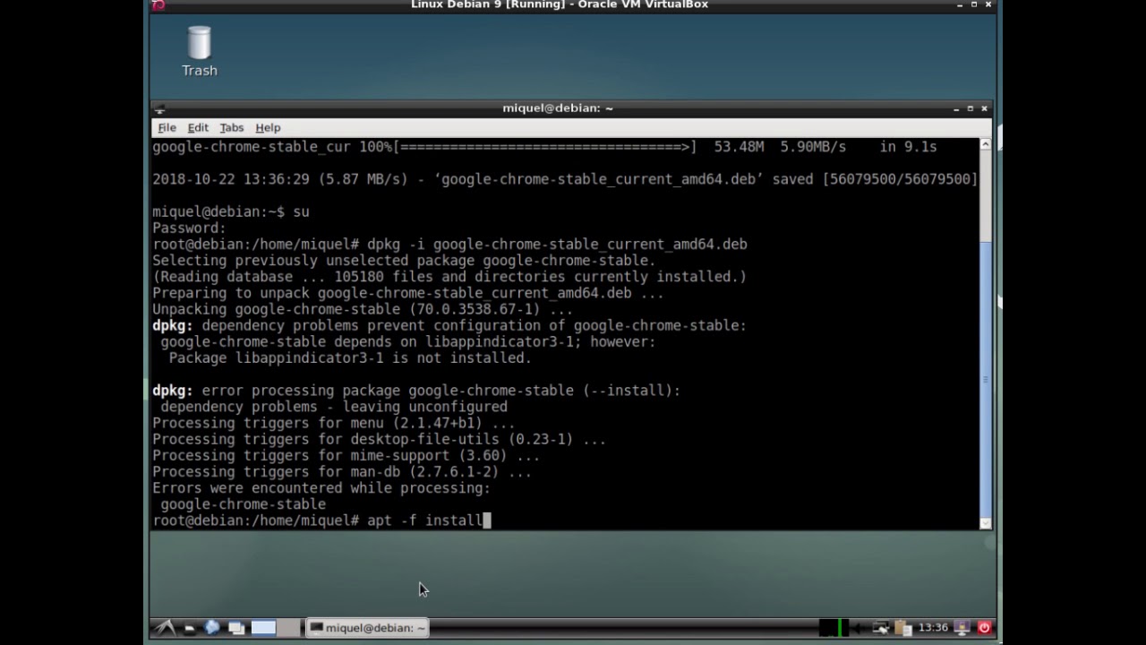Viewport: 1146px width, 645px height.
Task: Open the Trash icon on the desktop
Action: pos(199,51)
